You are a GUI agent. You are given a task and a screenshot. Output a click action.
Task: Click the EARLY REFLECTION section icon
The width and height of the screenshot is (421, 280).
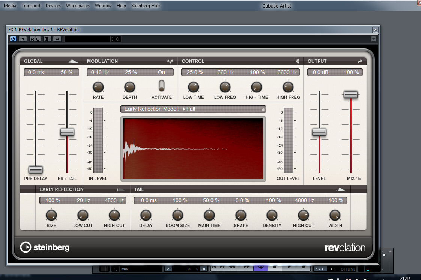click(120, 190)
